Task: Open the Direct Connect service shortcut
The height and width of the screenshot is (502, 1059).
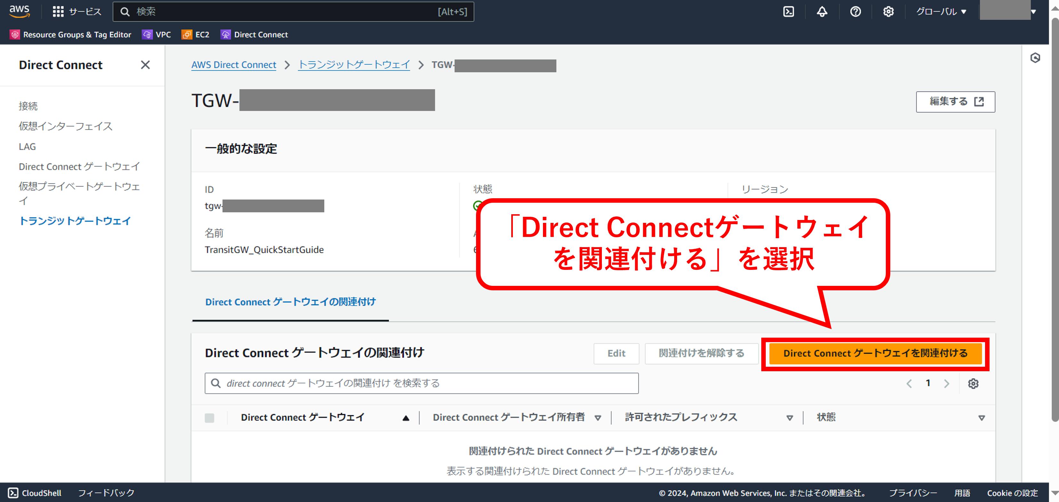Action: [x=254, y=35]
